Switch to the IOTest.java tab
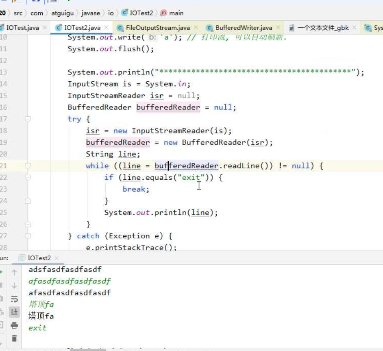 [22, 28]
